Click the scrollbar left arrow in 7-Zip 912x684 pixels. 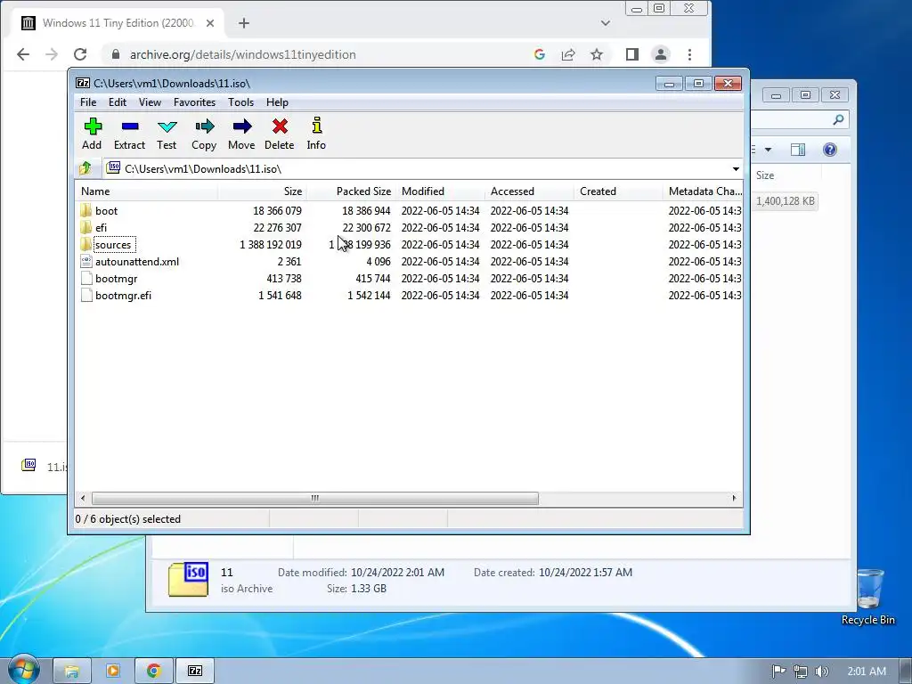click(x=83, y=498)
